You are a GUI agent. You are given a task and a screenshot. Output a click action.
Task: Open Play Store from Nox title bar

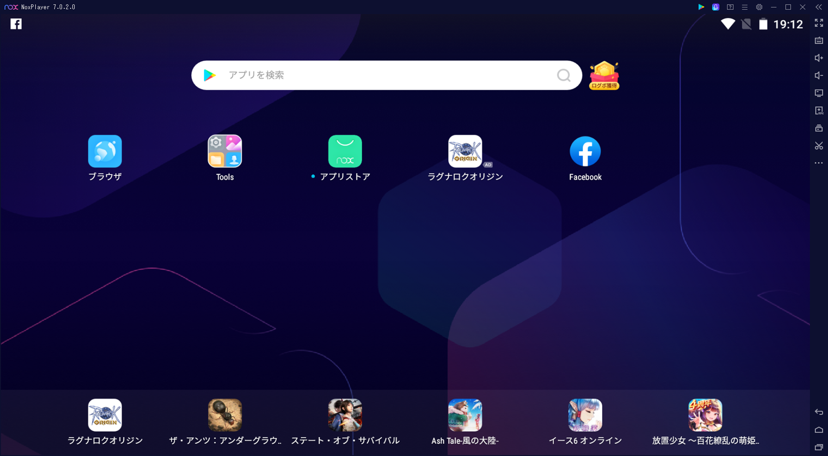pos(701,7)
